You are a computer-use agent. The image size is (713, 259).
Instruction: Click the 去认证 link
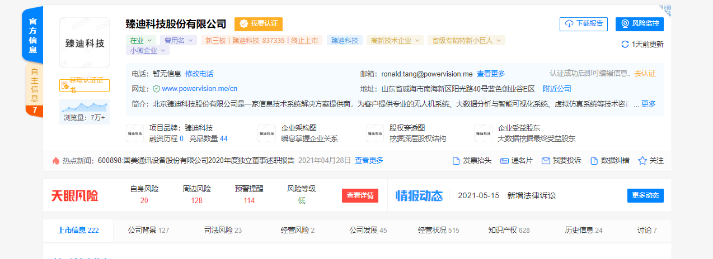pyautogui.click(x=645, y=74)
